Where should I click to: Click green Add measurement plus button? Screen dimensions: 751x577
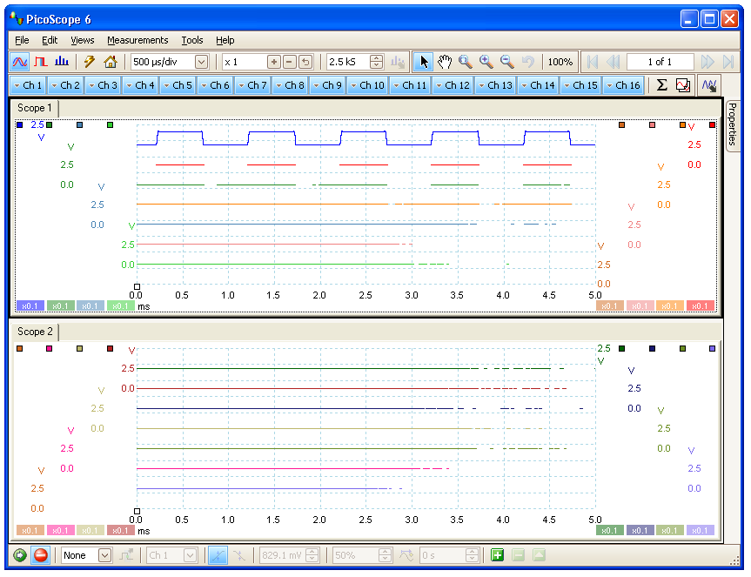[497, 555]
